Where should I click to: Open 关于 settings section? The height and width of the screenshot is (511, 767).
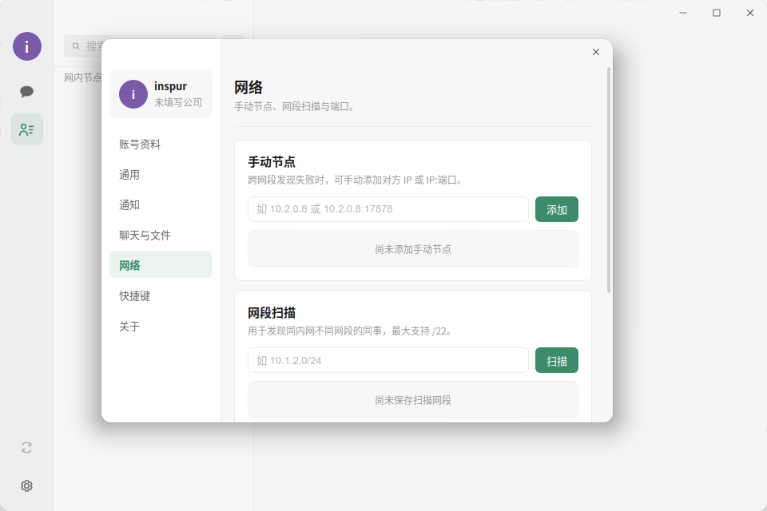click(x=161, y=326)
